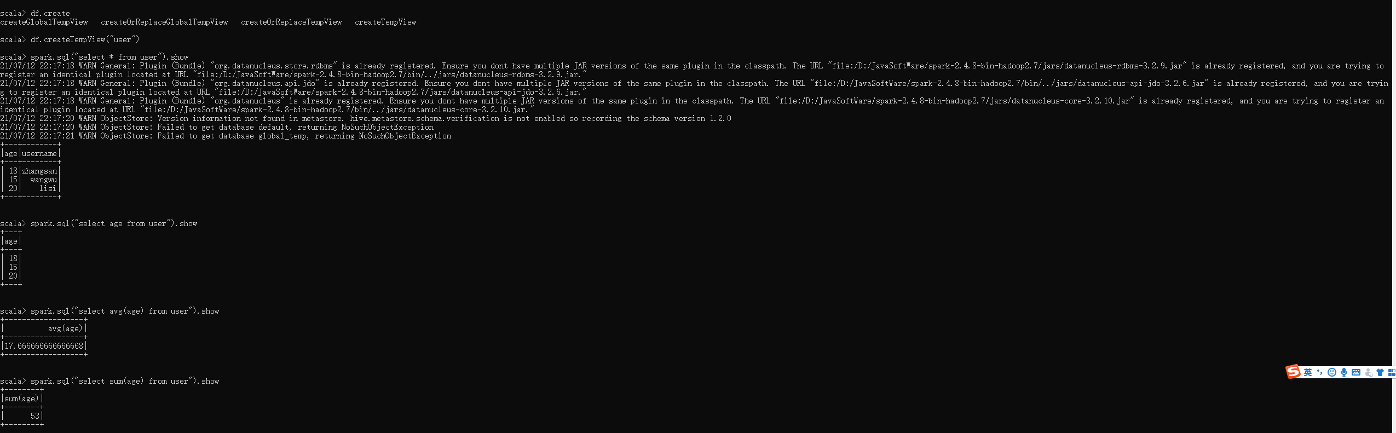Open the soft keyboard icon
Viewport: 1396px width, 433px height.
pyautogui.click(x=1356, y=372)
